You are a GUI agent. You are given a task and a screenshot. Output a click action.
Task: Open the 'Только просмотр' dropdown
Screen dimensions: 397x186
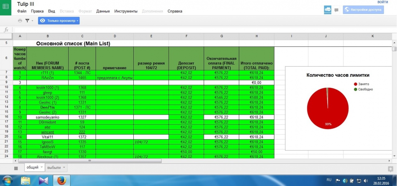(59, 21)
